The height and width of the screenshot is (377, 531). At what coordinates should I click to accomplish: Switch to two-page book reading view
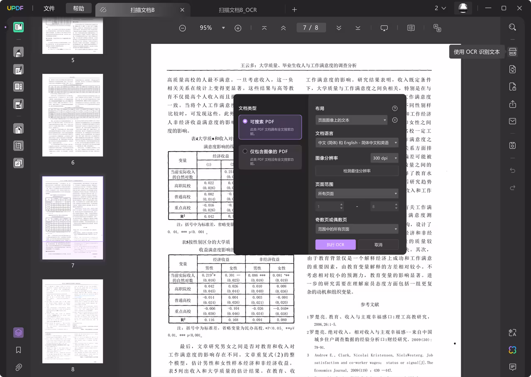[411, 27]
